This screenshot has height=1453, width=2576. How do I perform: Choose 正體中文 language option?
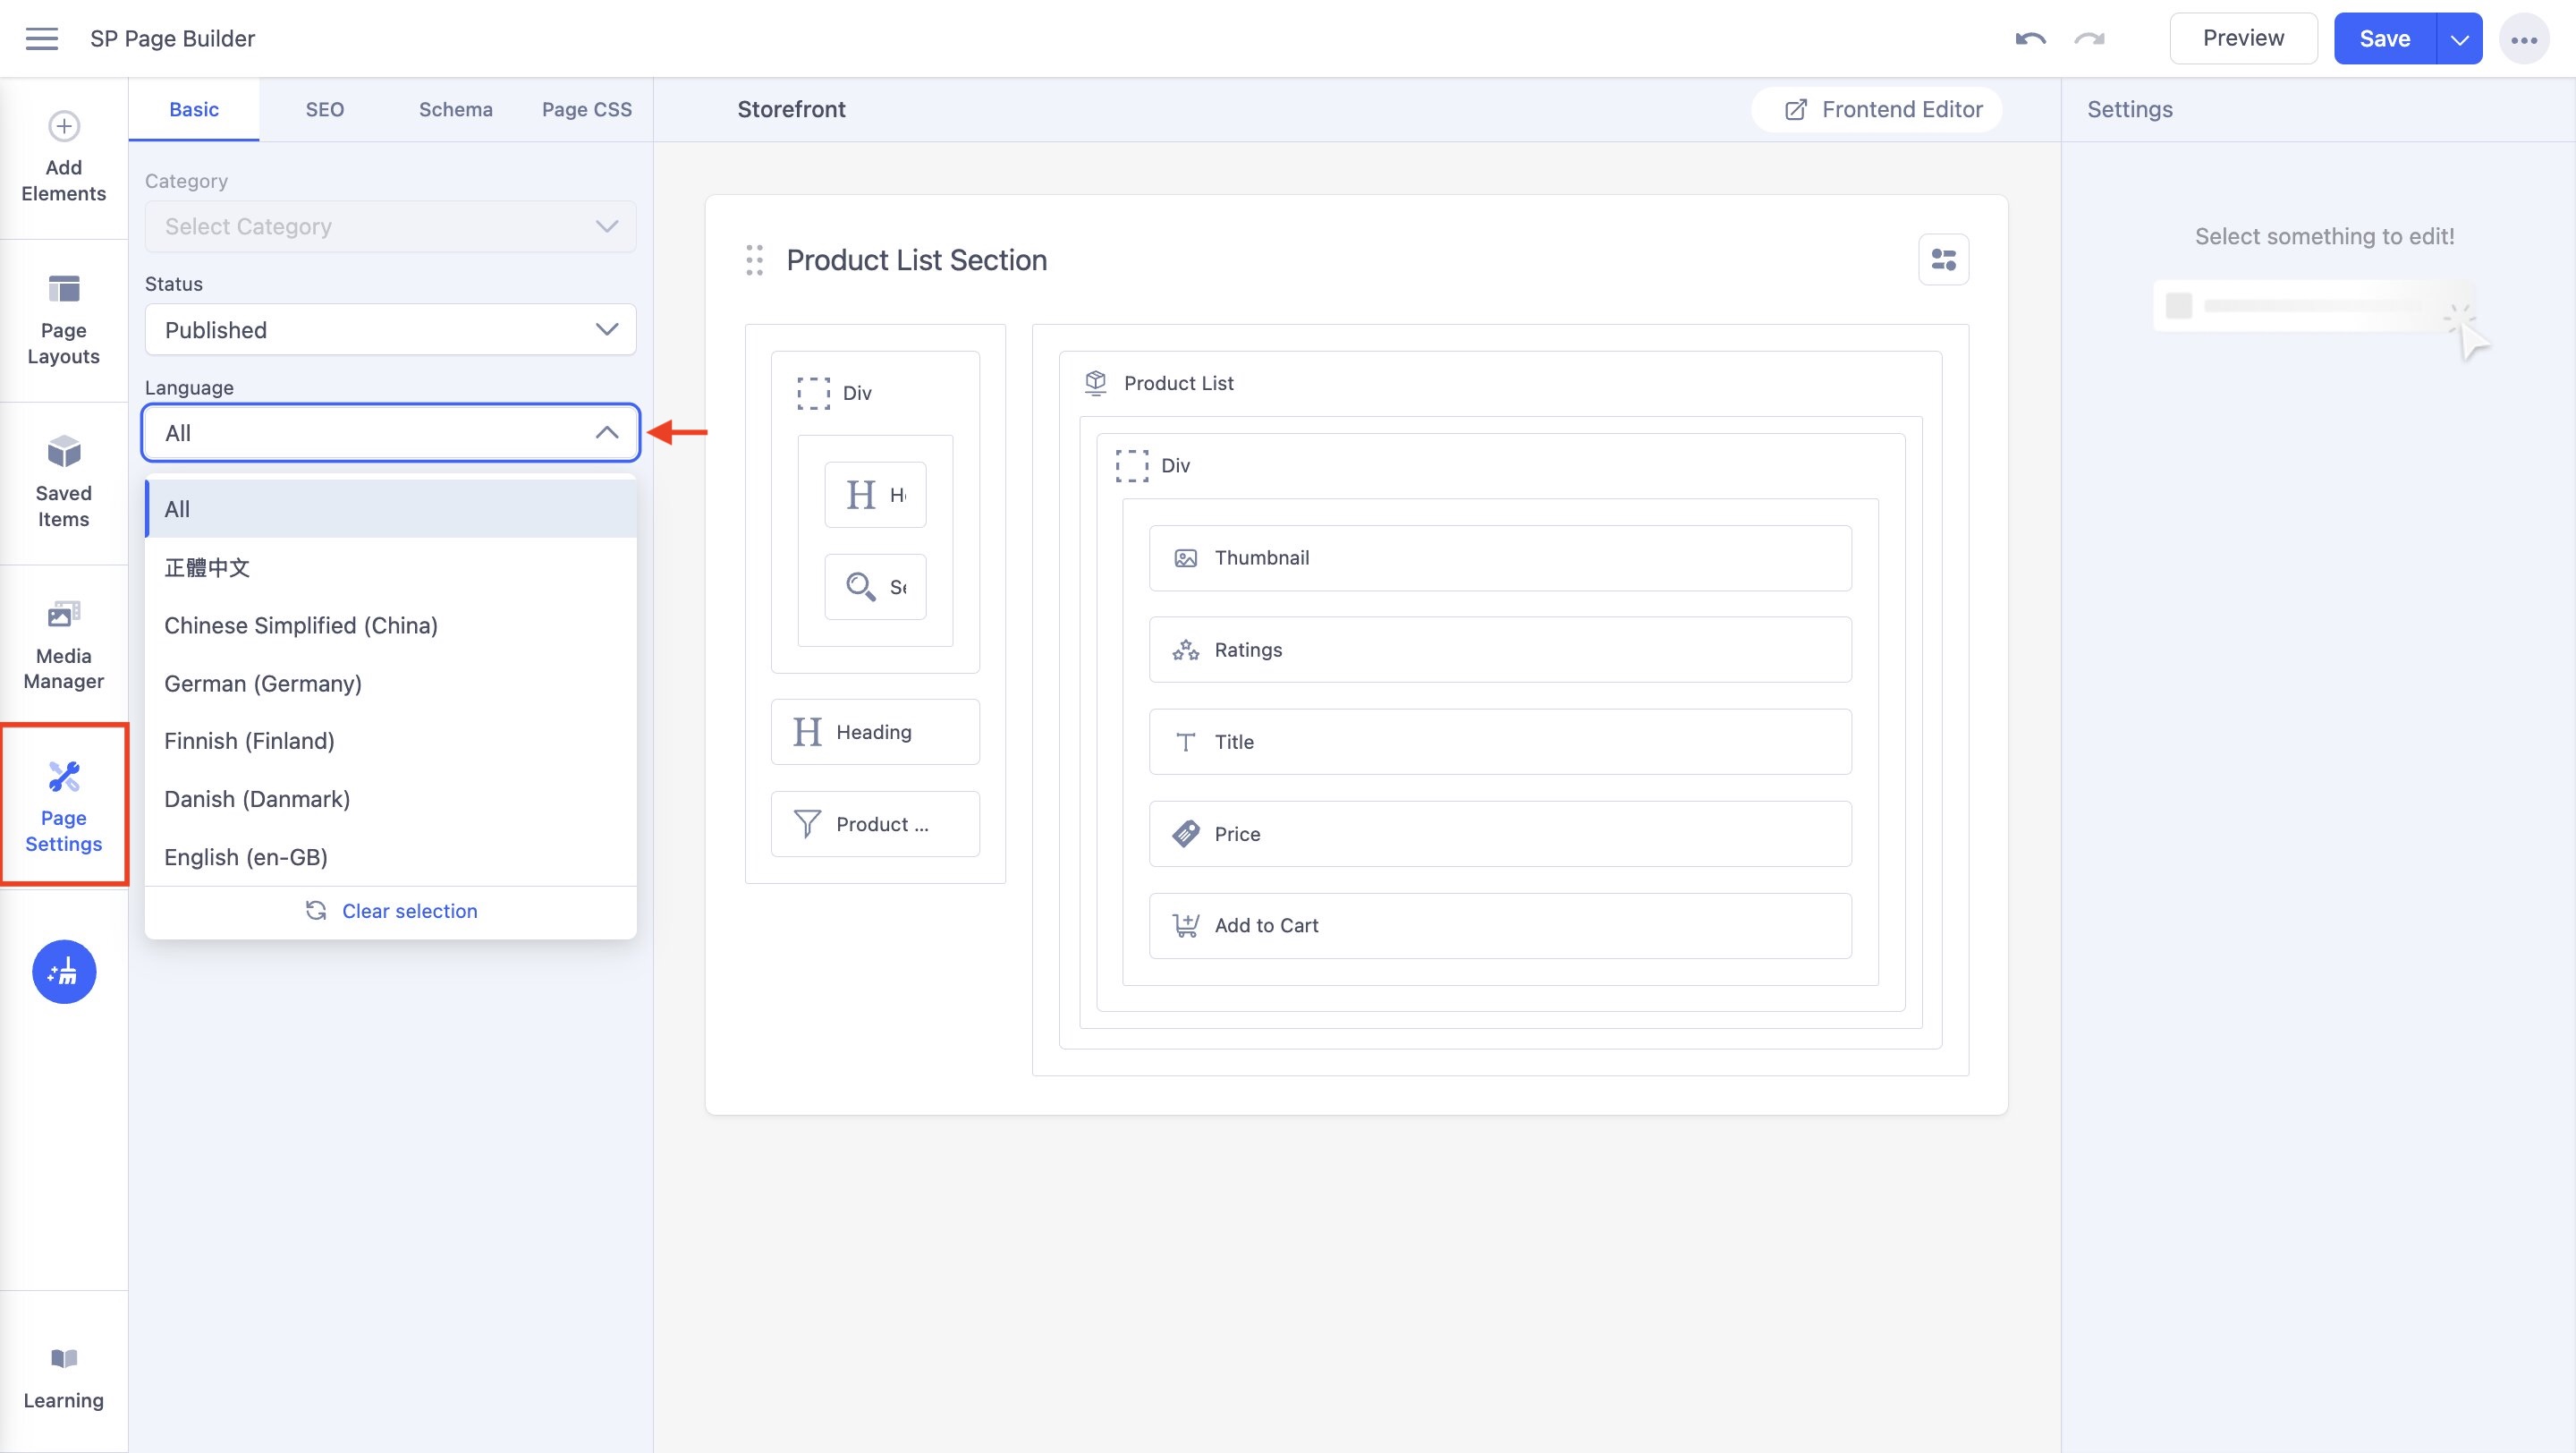pos(390,568)
